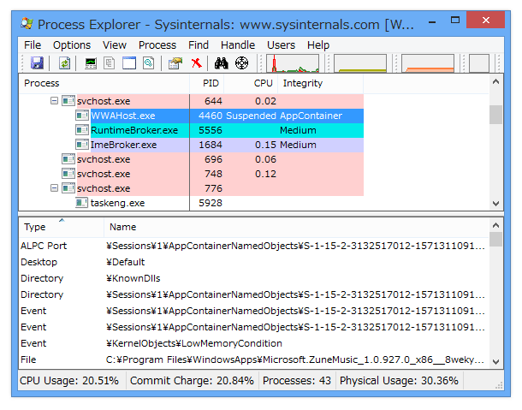Click the CPU Usage status bar entry
The height and width of the screenshot is (410, 522).
click(x=69, y=381)
